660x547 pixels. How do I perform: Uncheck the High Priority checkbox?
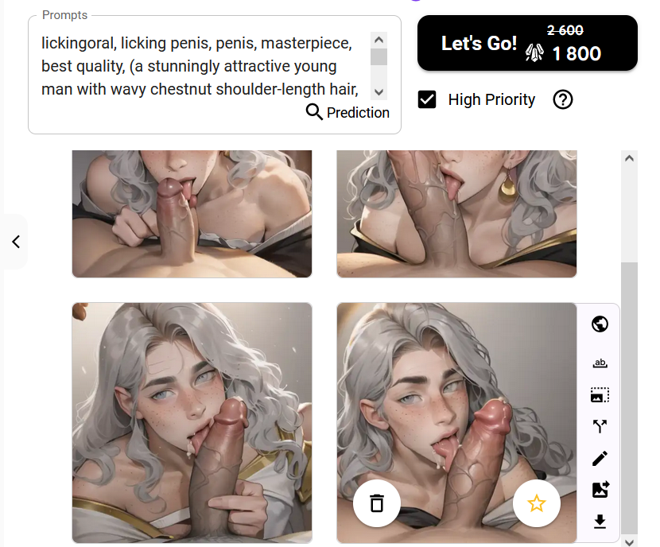click(427, 99)
